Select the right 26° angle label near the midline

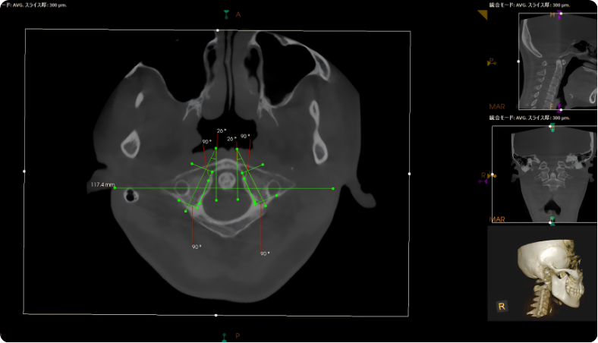231,139
